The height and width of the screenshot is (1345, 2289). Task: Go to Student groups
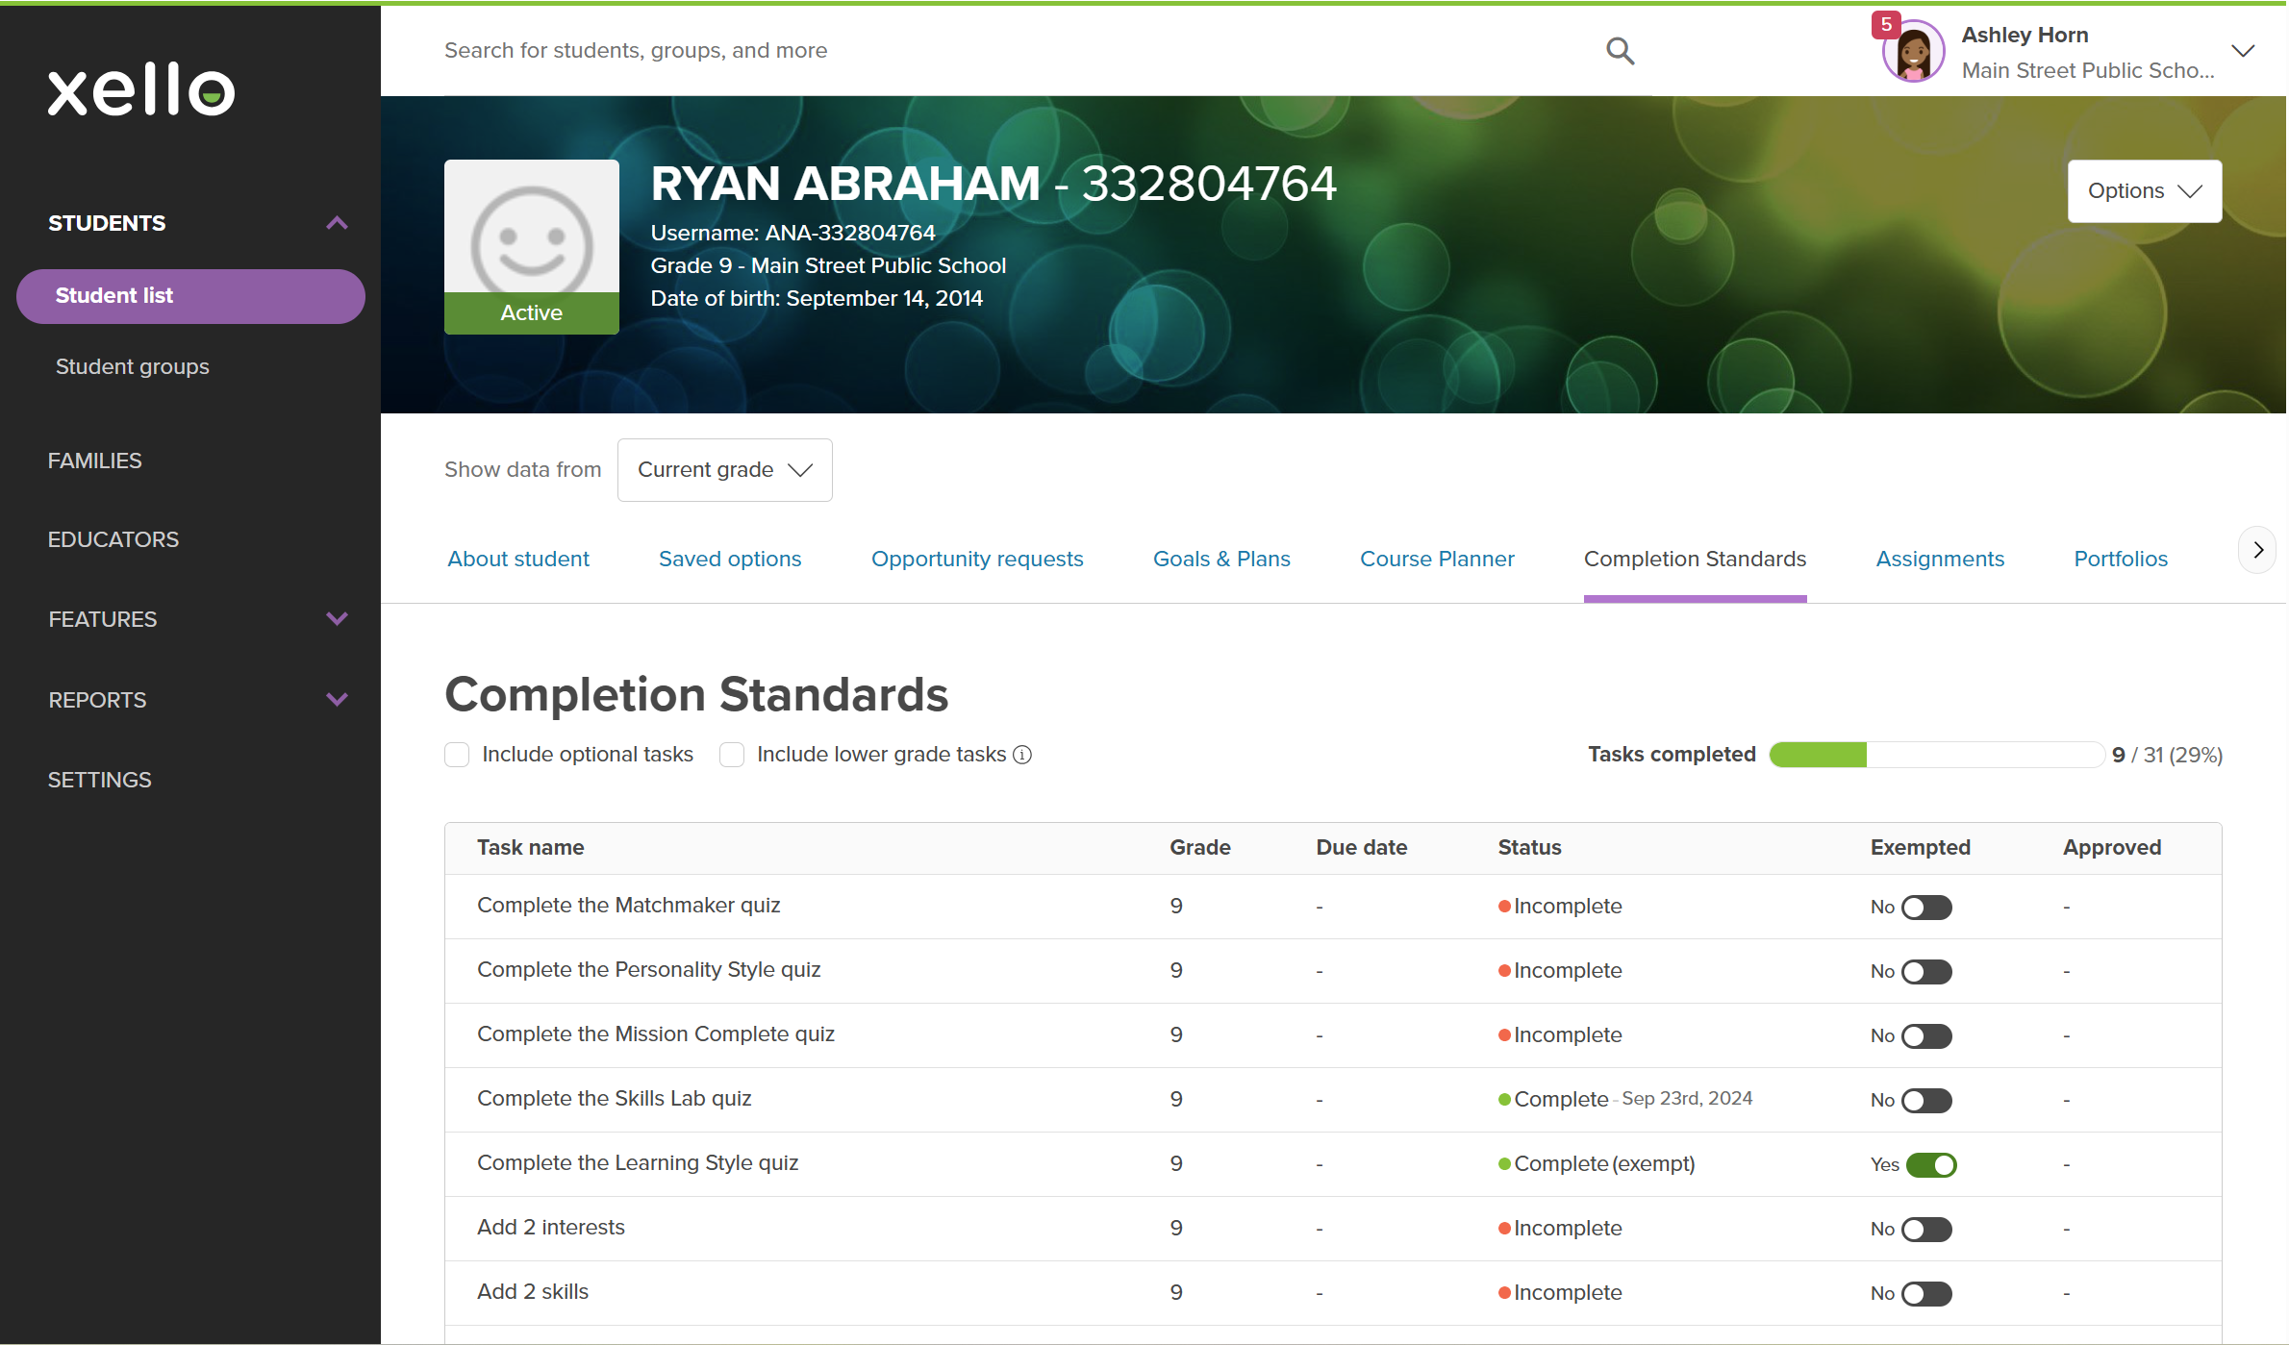click(133, 366)
